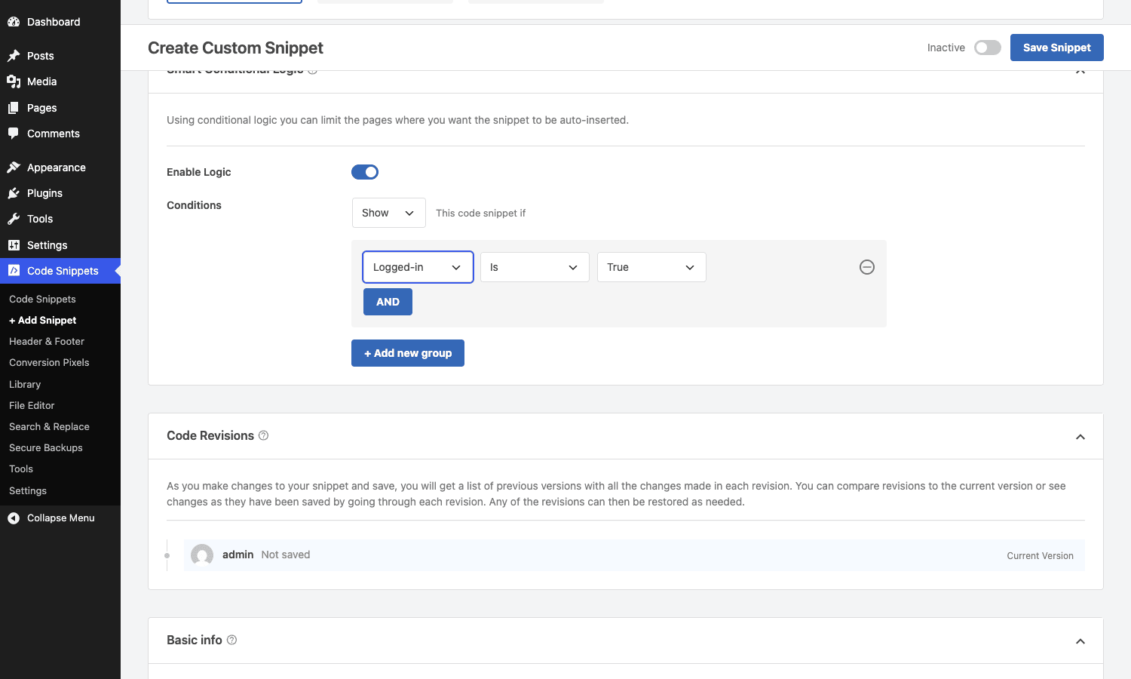1131x679 pixels.
Task: Open Secure Backups submenu link
Action: 46,448
